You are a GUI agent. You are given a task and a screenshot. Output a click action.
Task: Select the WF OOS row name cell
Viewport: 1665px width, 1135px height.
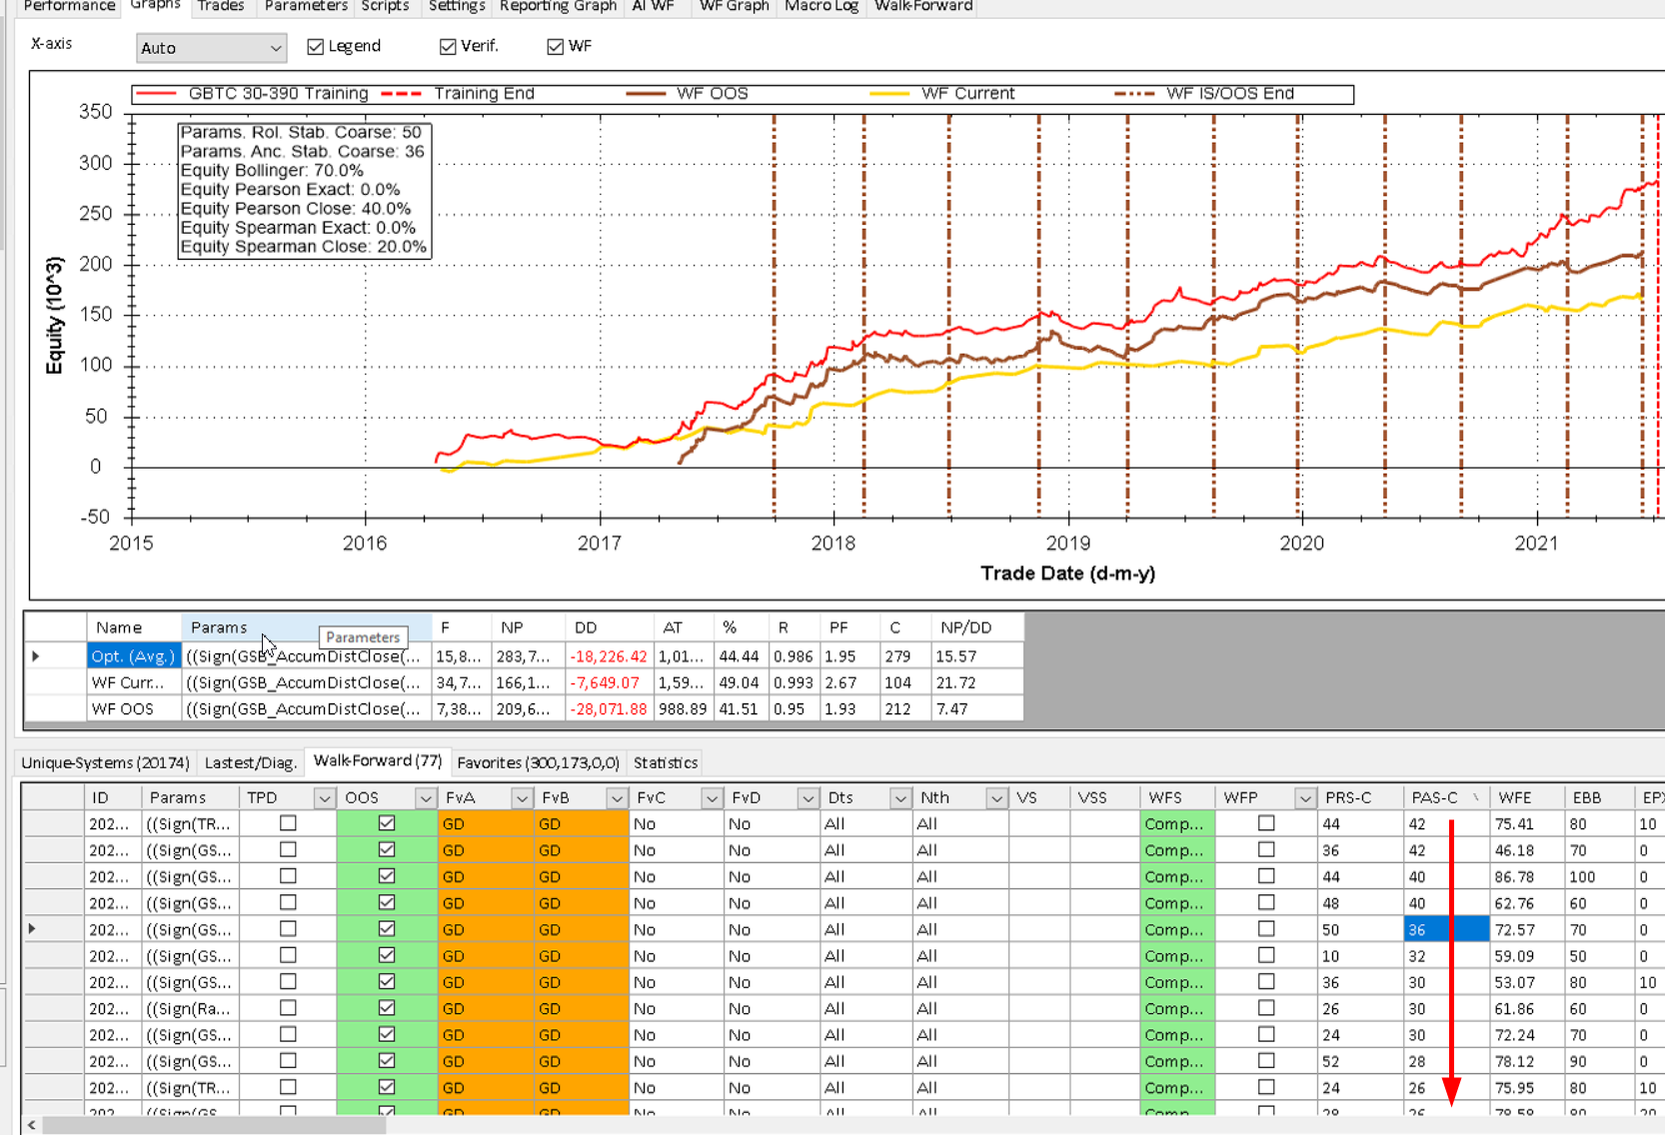123,708
